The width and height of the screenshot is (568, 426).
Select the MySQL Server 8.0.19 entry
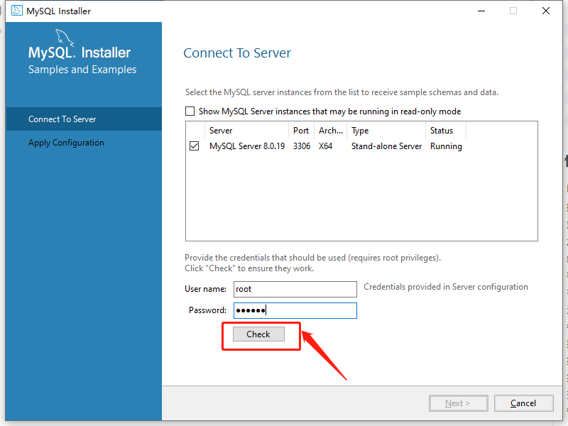[247, 146]
